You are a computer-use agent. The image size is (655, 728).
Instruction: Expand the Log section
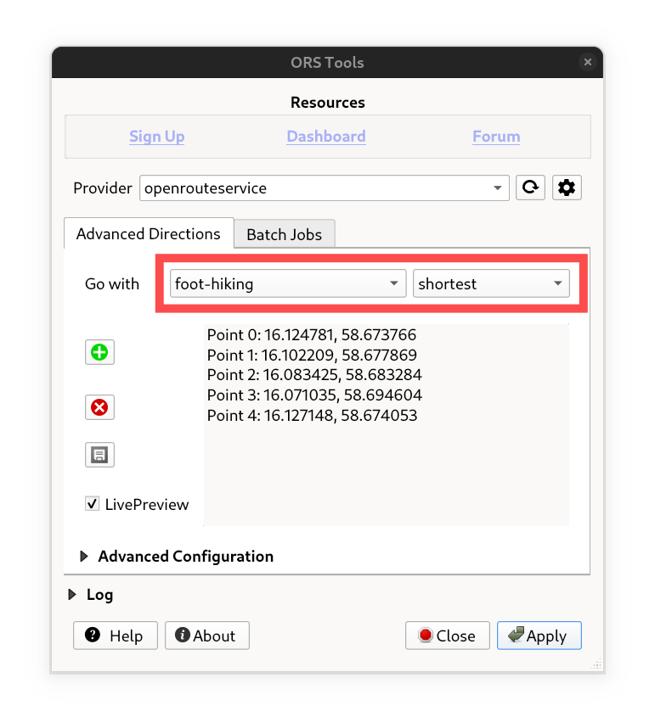point(72,595)
